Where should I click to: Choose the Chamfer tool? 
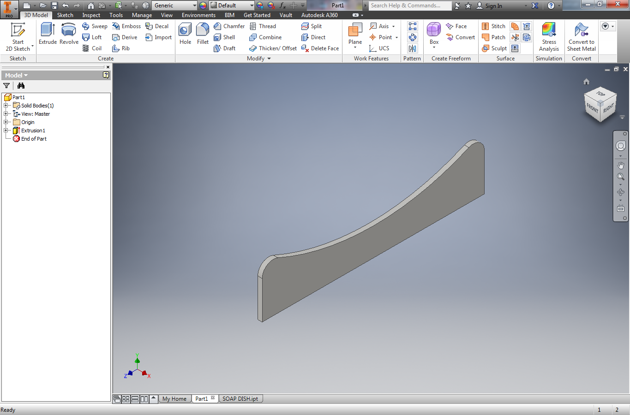point(229,26)
